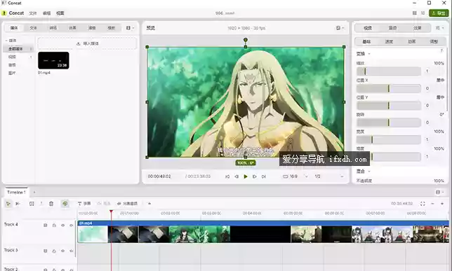Zoom in the timeline with plus icon

click(442, 204)
